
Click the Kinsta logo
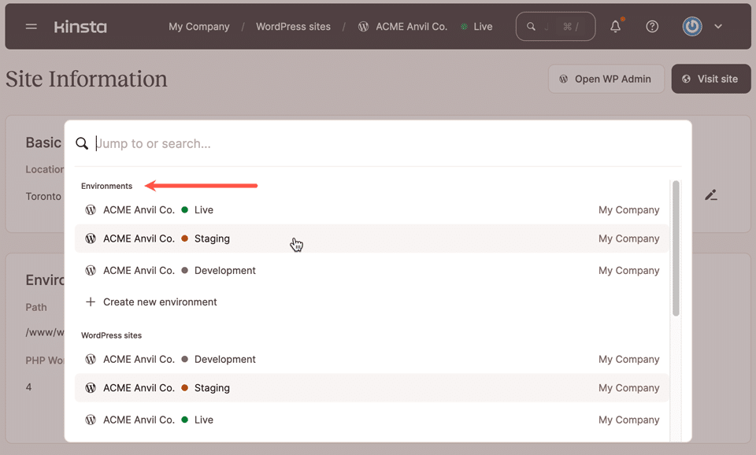point(80,26)
